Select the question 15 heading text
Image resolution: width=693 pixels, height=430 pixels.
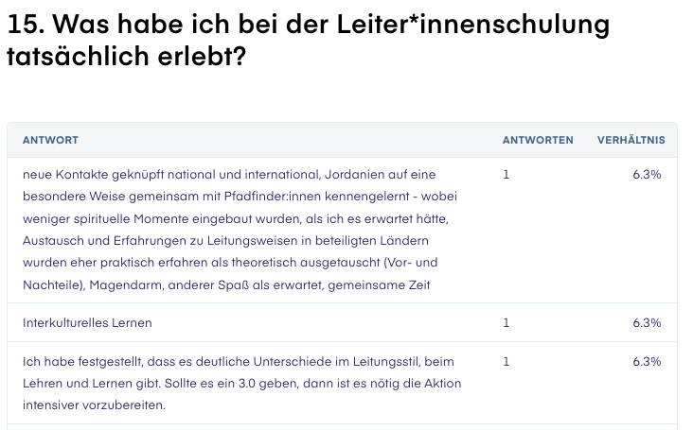click(309, 40)
